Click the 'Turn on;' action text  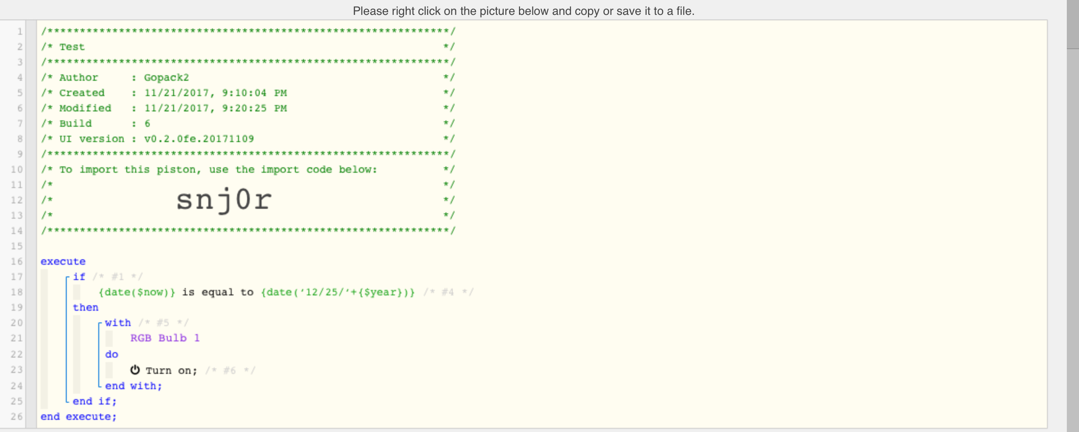point(171,371)
